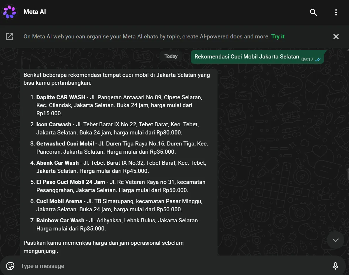Click the Try it link
The width and height of the screenshot is (349, 275).
(278, 36)
